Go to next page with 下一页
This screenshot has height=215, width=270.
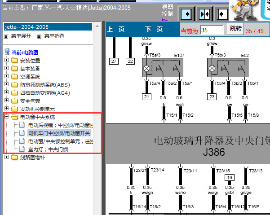pos(154,30)
